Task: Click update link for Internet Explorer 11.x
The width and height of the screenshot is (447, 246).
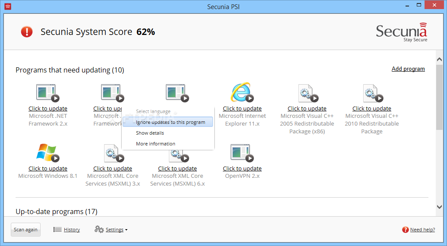Action: click(242, 108)
